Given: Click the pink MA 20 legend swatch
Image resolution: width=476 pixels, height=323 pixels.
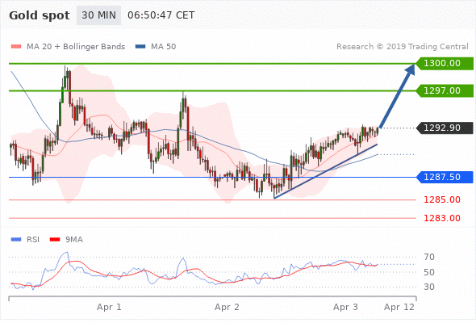Looking at the screenshot, I should pos(16,47).
